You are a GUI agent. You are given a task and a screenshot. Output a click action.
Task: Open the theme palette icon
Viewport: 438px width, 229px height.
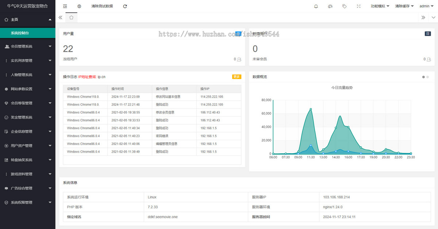[330, 6]
